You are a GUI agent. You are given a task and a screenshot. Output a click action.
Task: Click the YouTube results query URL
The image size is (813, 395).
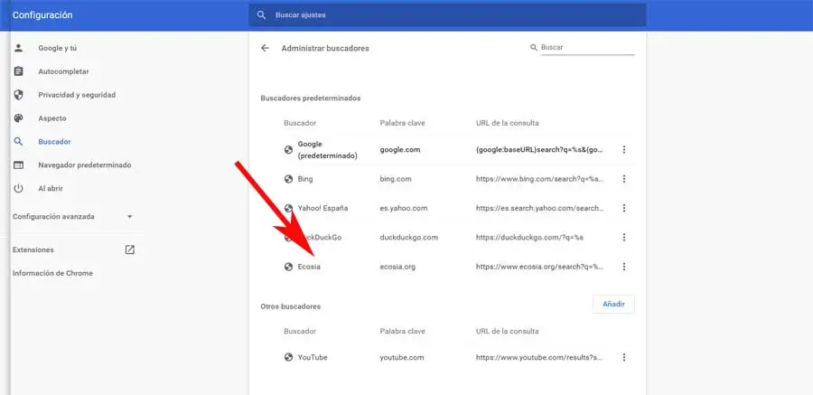(540, 357)
